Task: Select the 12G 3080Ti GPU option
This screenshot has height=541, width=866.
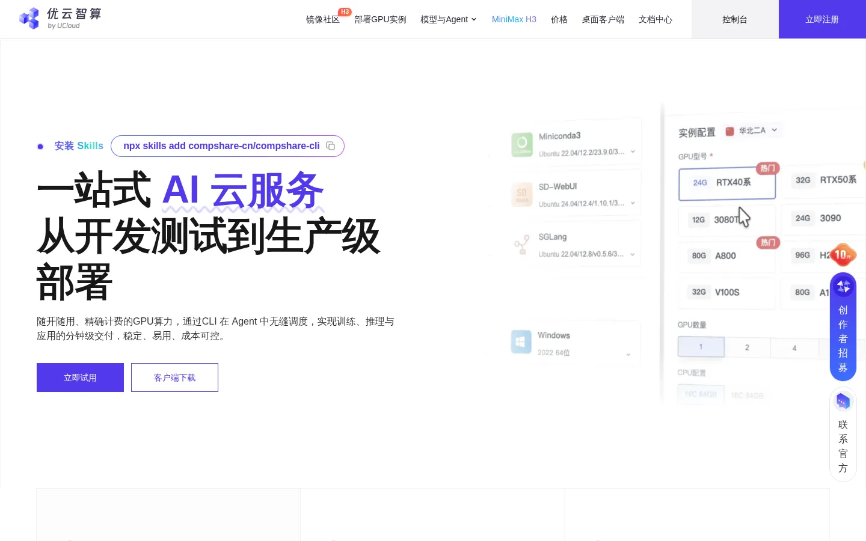Action: click(726, 220)
